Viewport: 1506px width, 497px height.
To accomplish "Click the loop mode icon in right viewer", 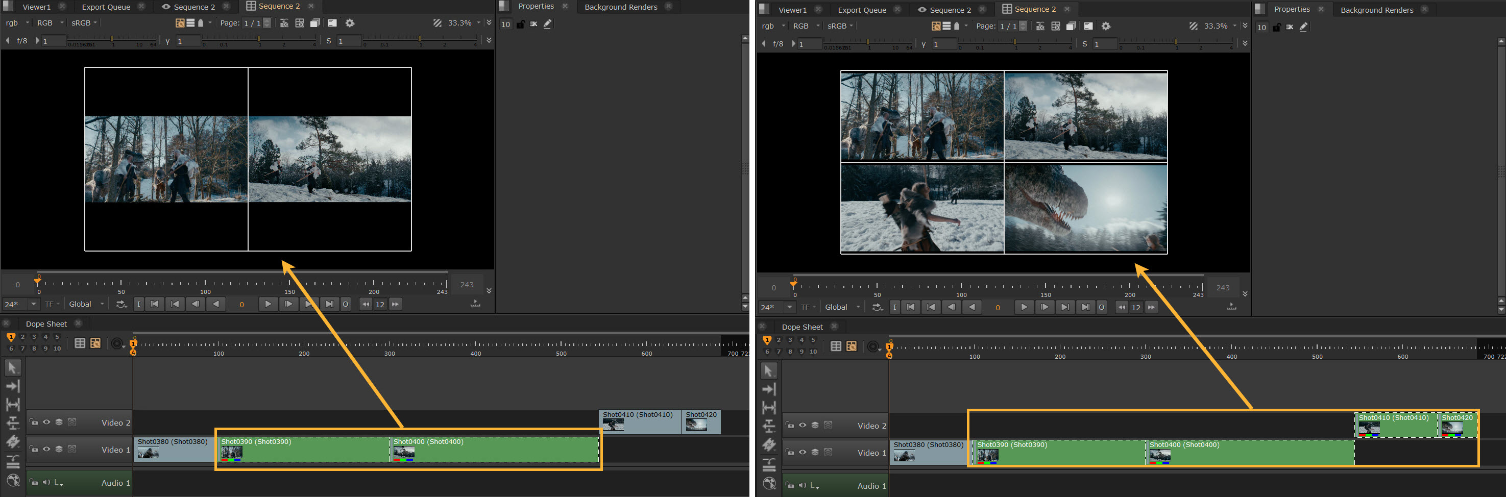I will coord(877,307).
